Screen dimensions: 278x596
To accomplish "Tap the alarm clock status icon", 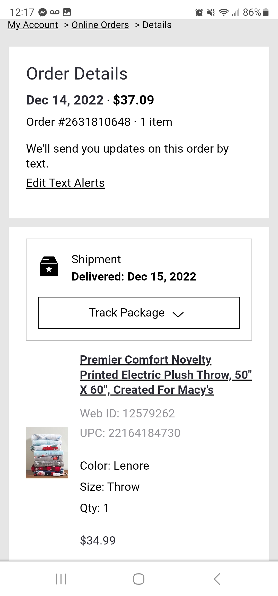I will [199, 12].
